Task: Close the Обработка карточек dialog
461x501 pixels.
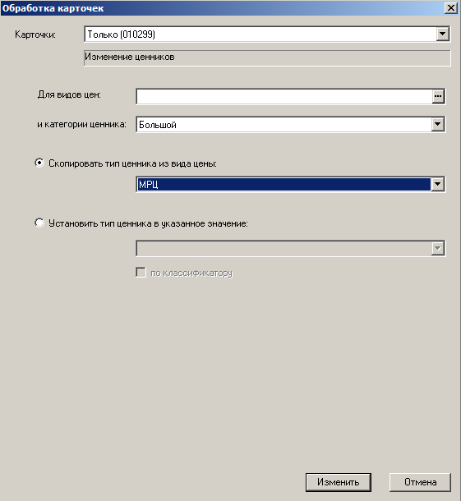Action: [x=451, y=8]
